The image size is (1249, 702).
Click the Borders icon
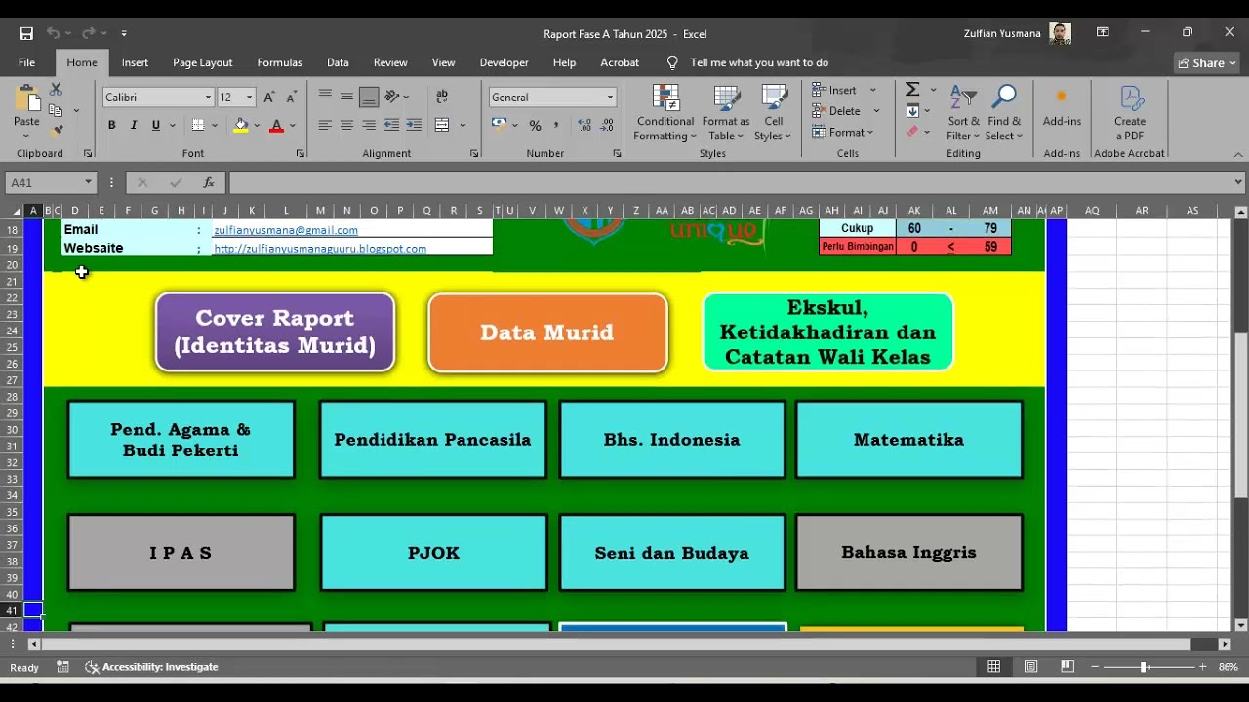[x=198, y=125]
